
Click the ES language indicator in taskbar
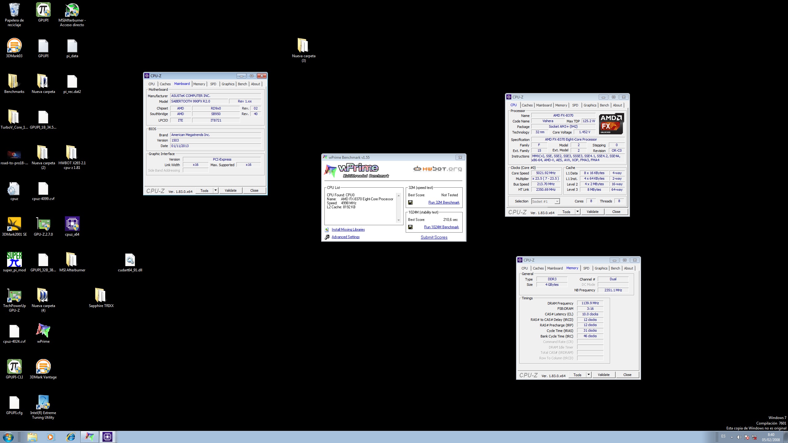coord(723,436)
